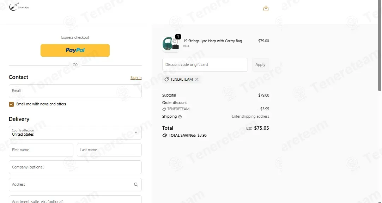Click the Express checkout label
382x203 pixels.
75,37
